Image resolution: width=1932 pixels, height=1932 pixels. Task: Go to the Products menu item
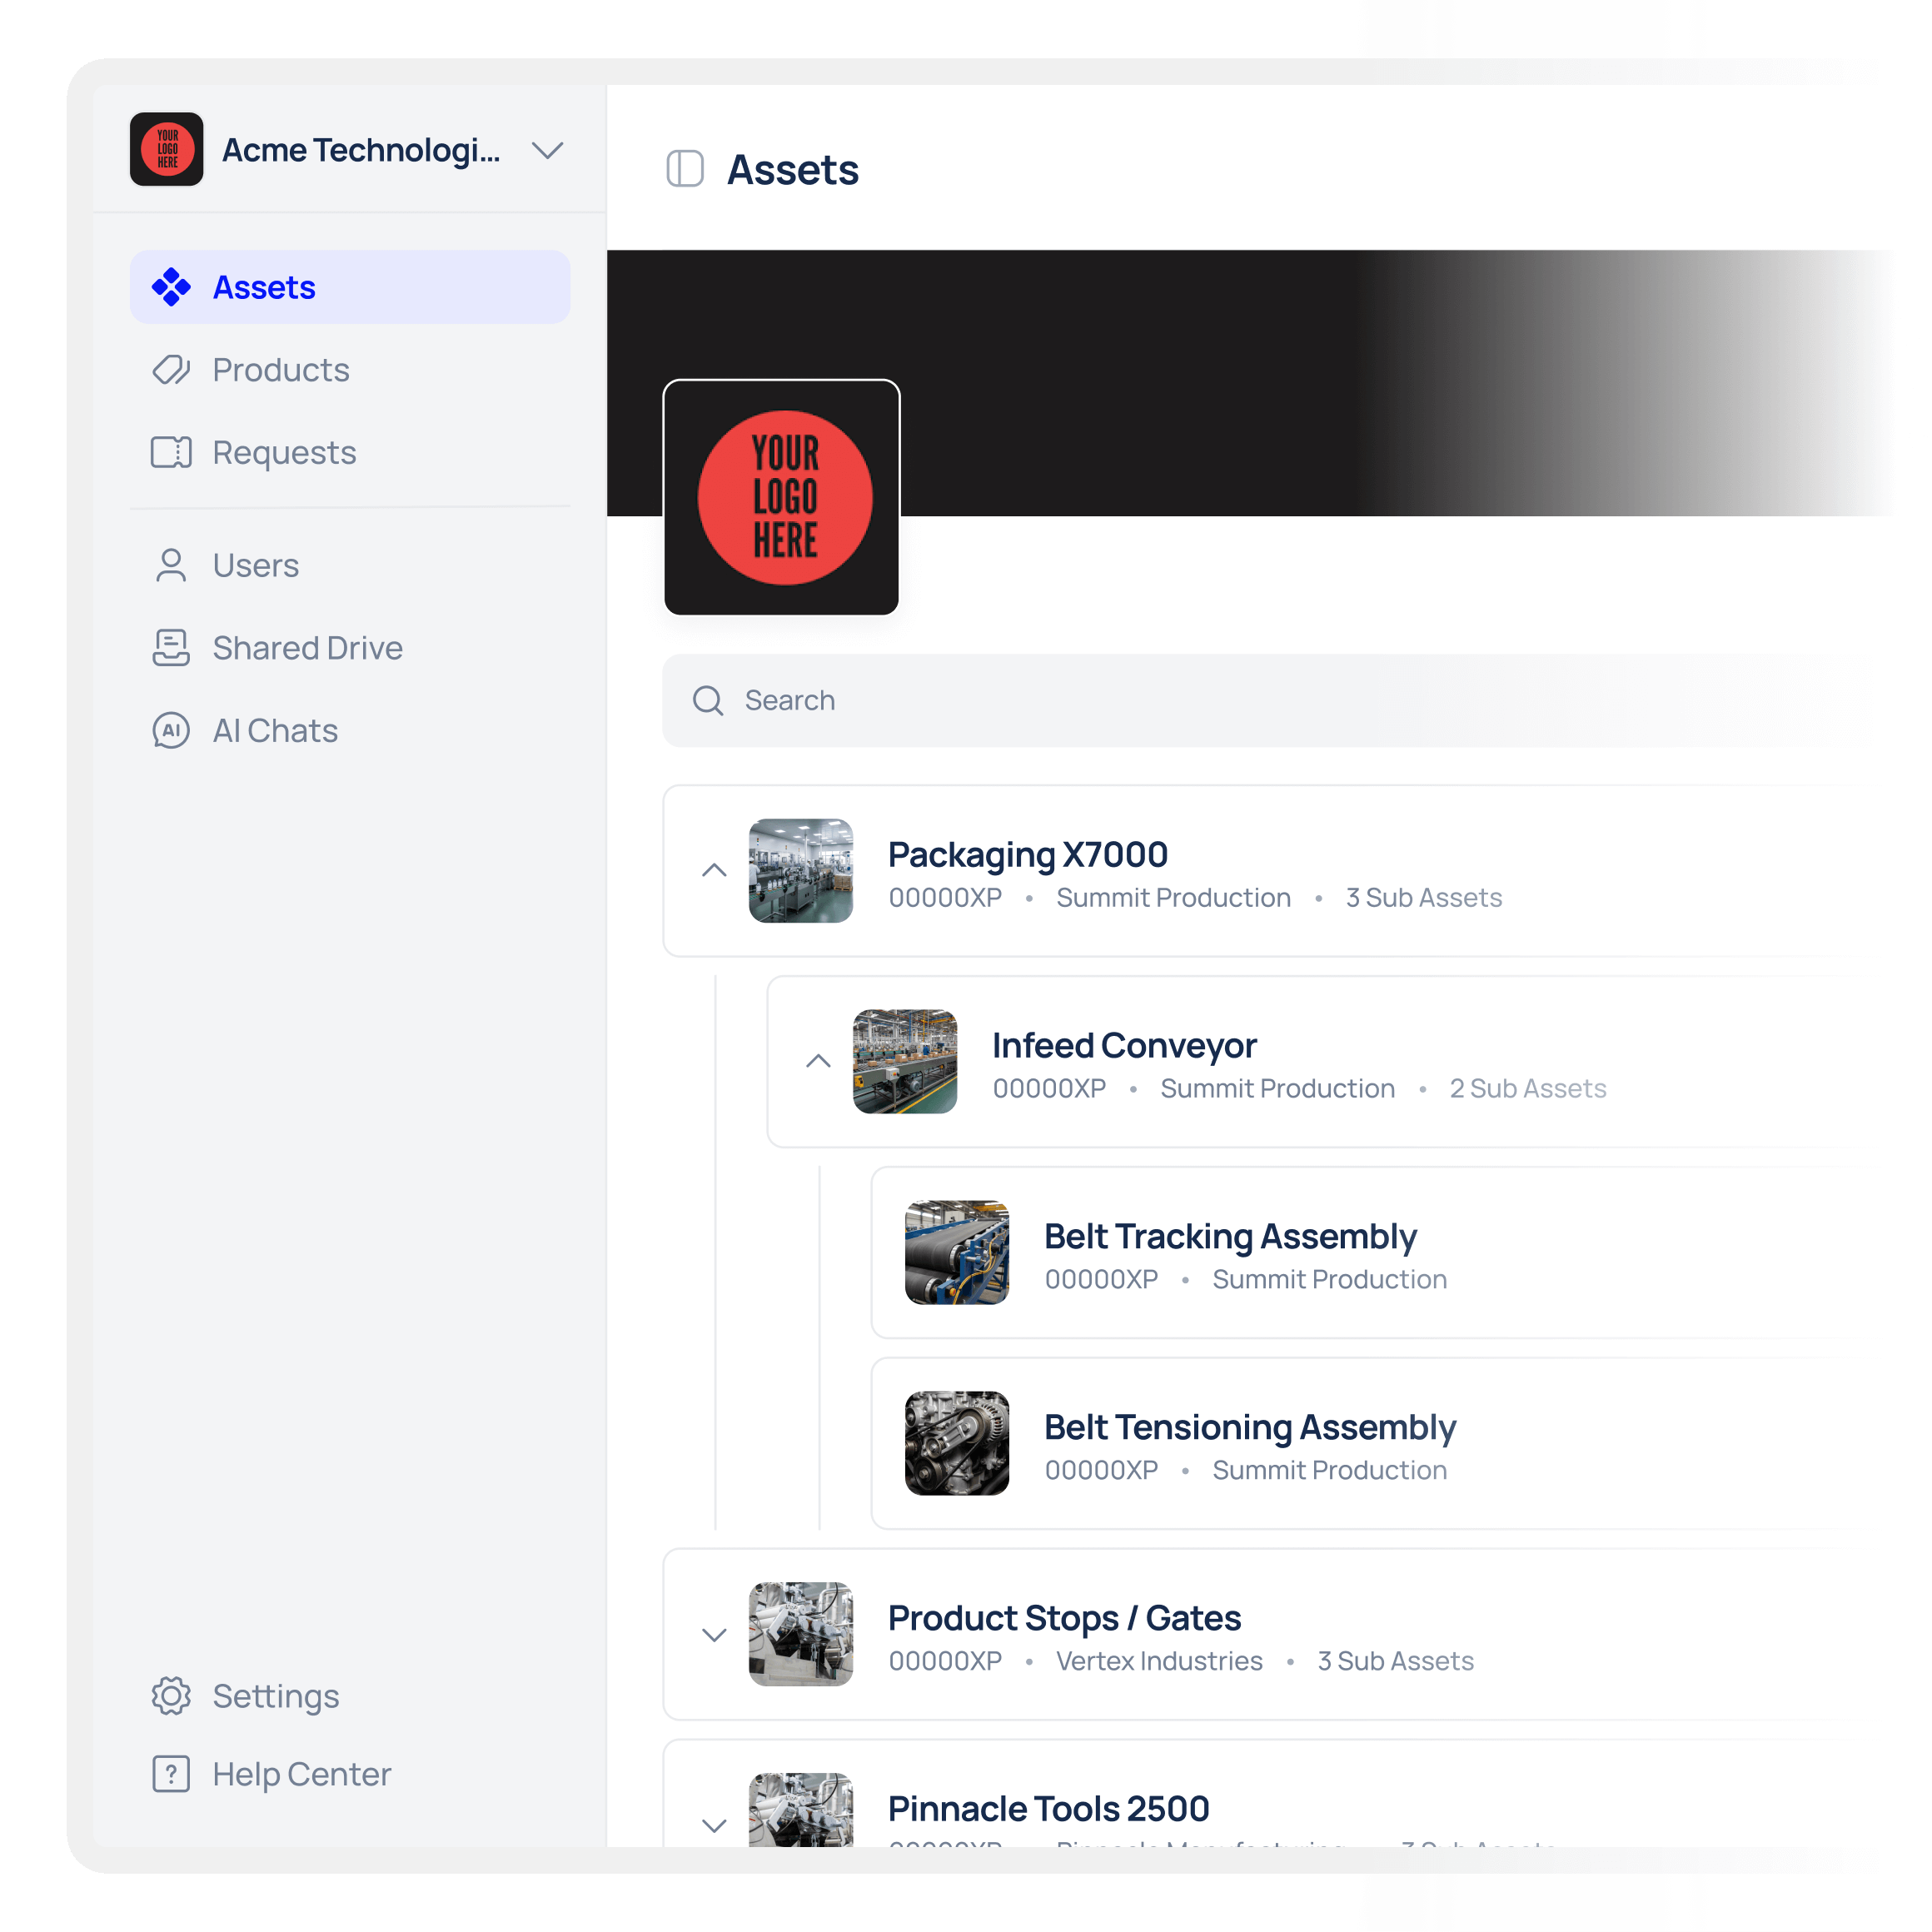pos(281,370)
